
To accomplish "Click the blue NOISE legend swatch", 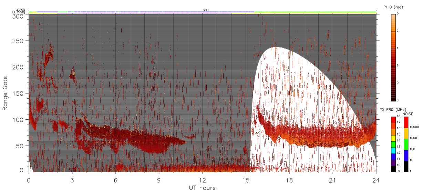I will point(406,155).
